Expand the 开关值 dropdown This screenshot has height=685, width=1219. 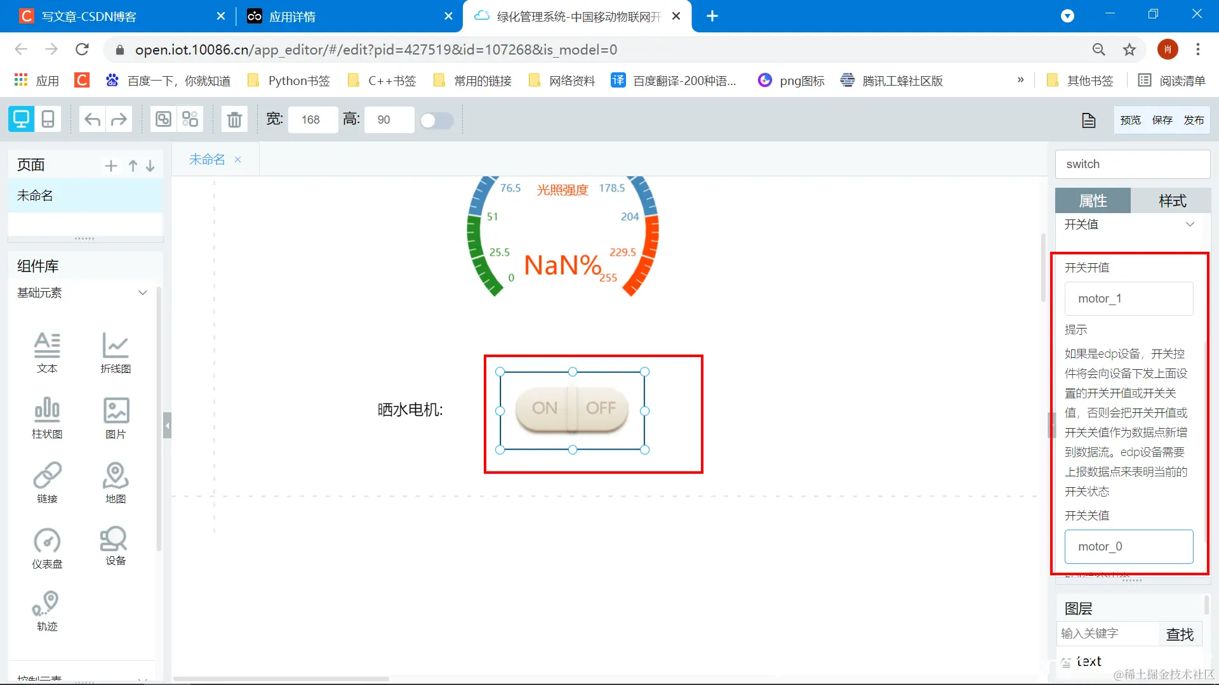1190,225
